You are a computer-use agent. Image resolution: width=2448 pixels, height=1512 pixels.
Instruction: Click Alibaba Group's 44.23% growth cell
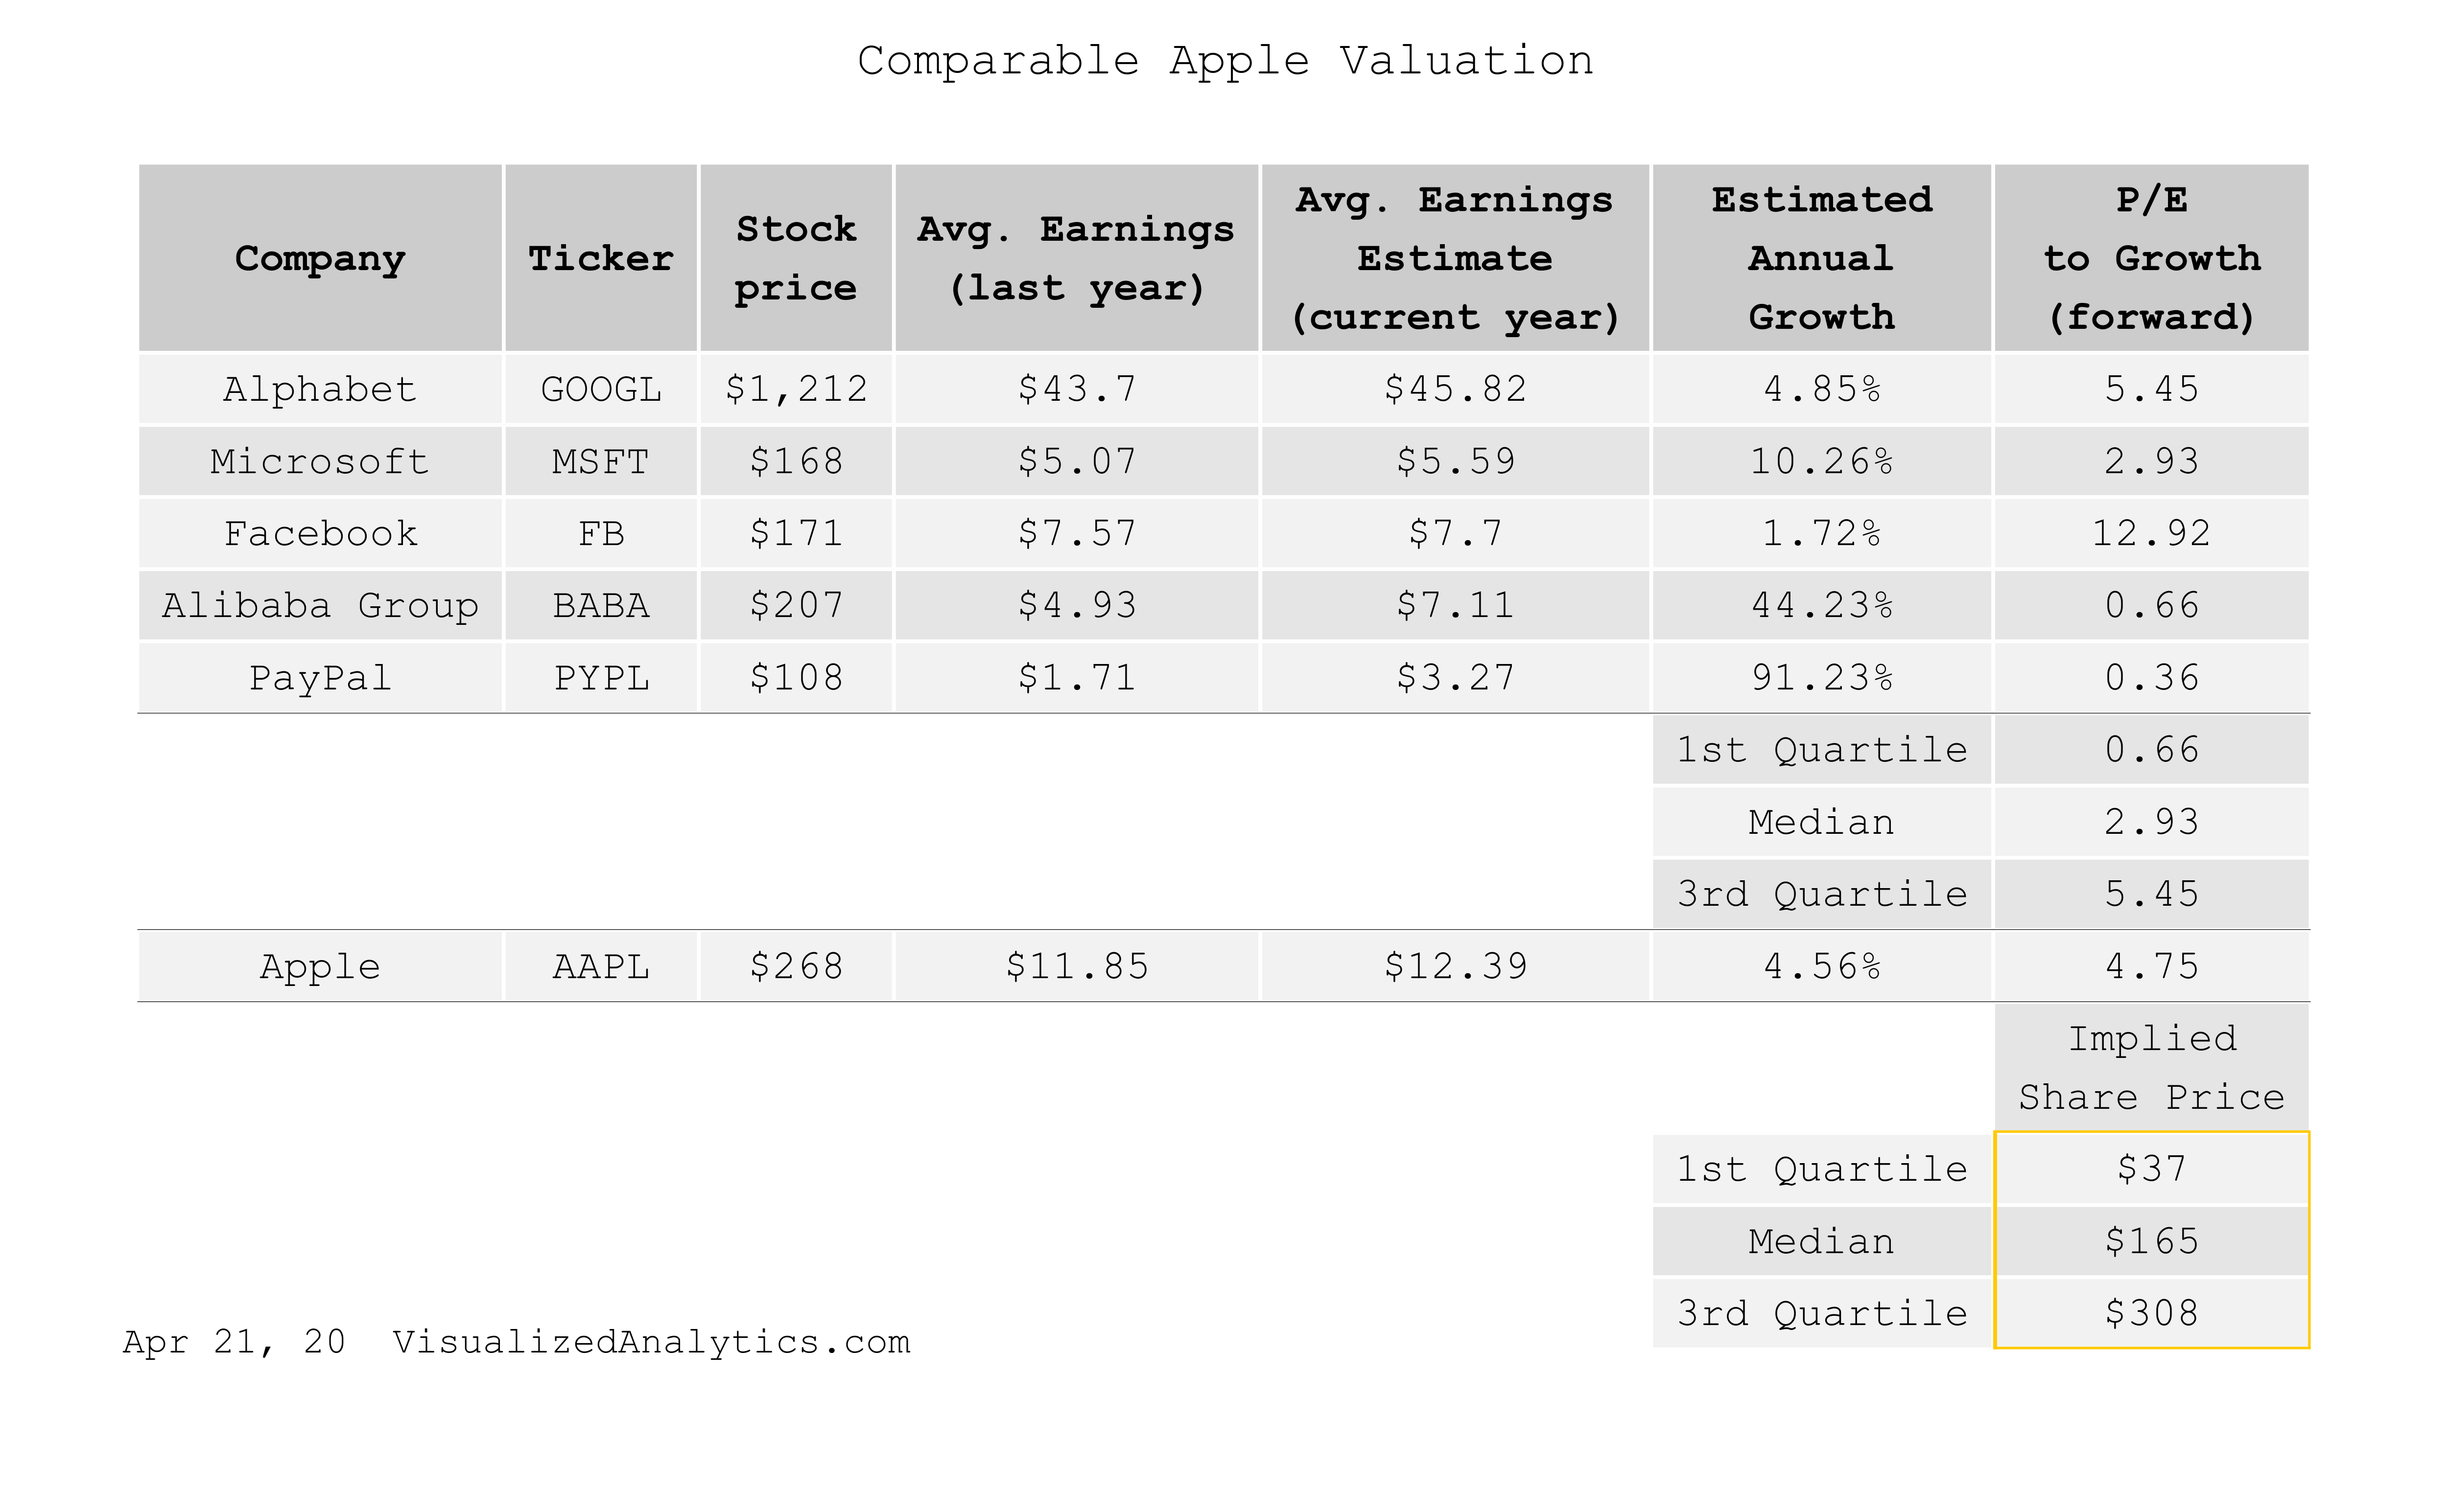coord(1821,606)
